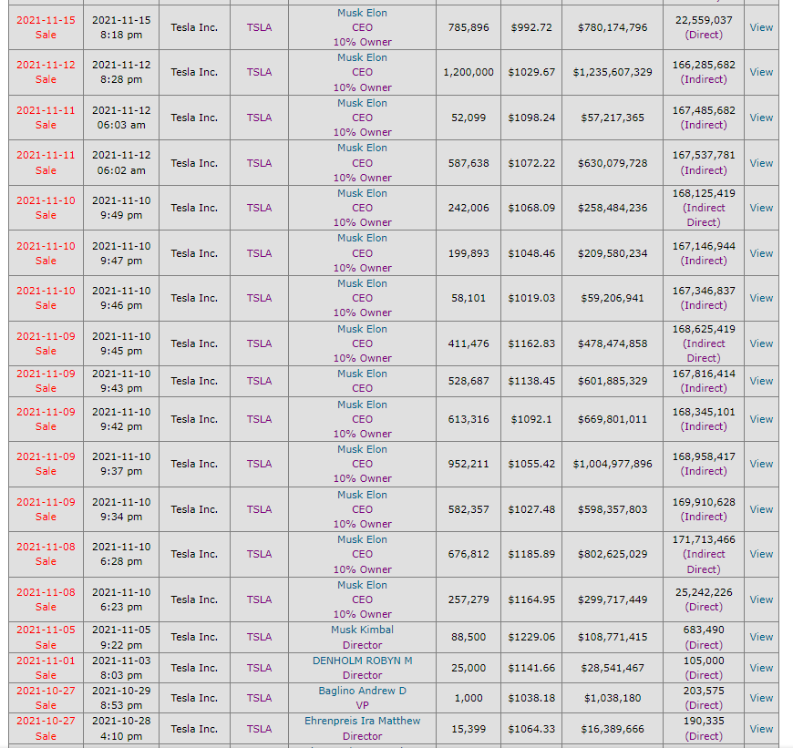Open View link for 257,279 shares sale
Screen dimensions: 793x748
pos(761,599)
